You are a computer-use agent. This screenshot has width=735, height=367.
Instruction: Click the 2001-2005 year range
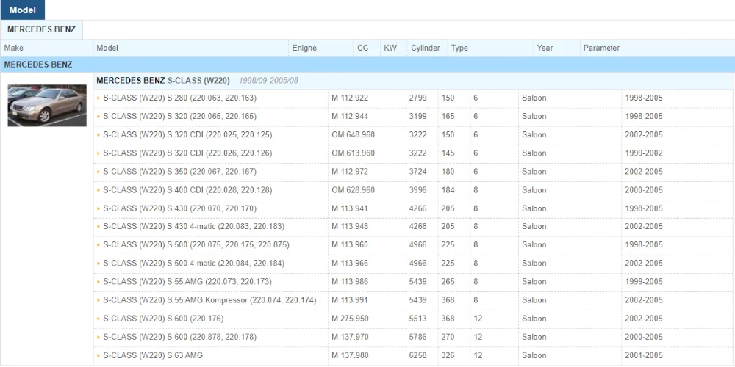(x=644, y=356)
